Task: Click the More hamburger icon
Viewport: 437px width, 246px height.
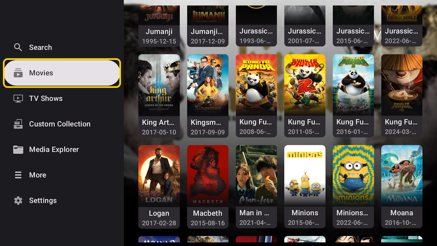Action: pos(18,175)
